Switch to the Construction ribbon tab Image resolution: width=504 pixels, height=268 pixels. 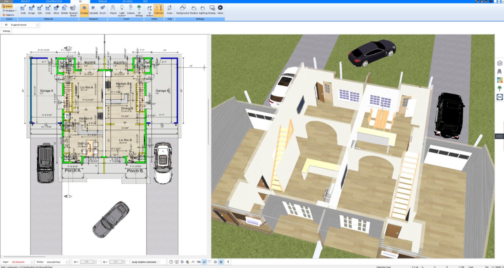click(x=54, y=2)
